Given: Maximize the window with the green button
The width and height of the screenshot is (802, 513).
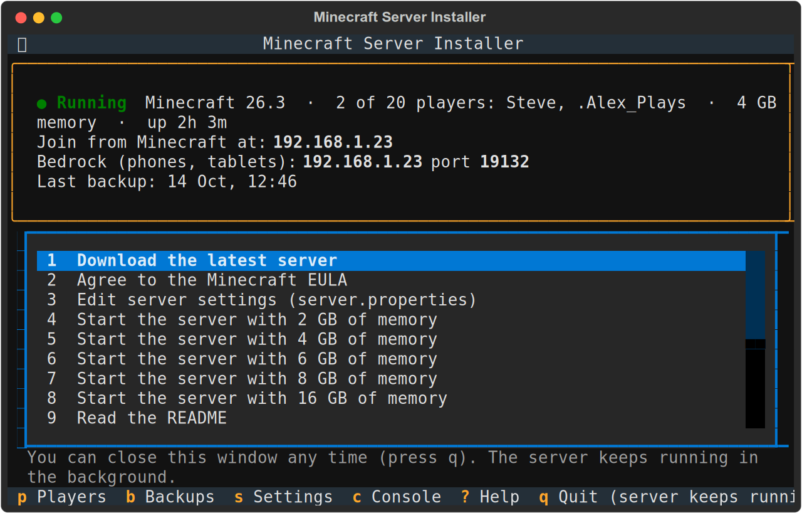Looking at the screenshot, I should [x=56, y=18].
